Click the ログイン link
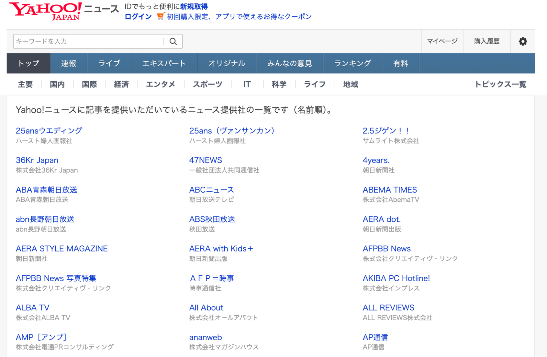 138,16
